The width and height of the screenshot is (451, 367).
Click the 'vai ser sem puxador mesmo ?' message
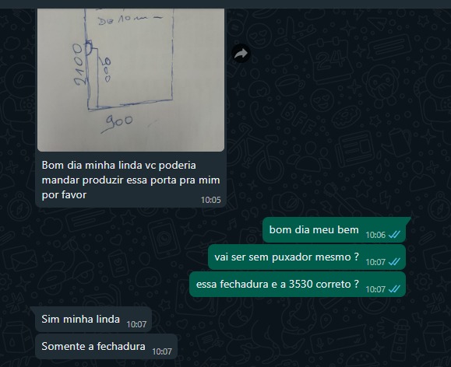coord(307,257)
